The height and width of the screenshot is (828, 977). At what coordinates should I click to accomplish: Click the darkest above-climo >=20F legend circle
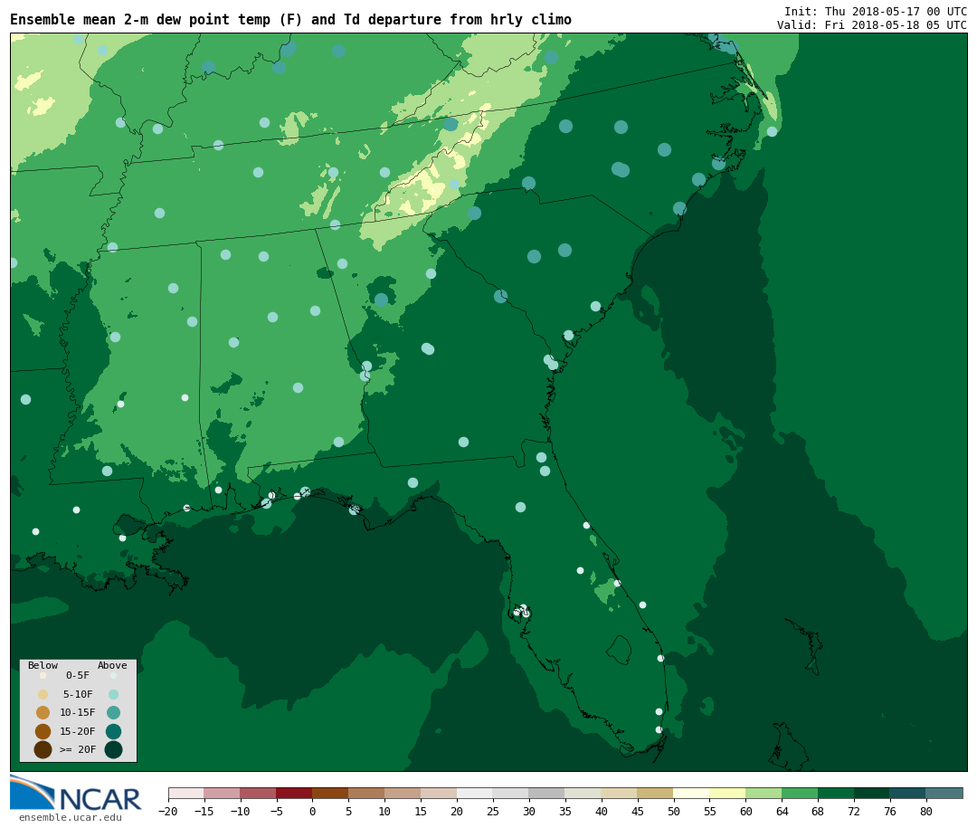coord(113,750)
